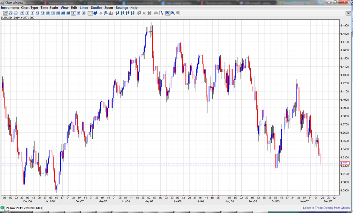Click the 'May/02' date axis label
The width and height of the screenshot is (353, 213).
[149, 201]
